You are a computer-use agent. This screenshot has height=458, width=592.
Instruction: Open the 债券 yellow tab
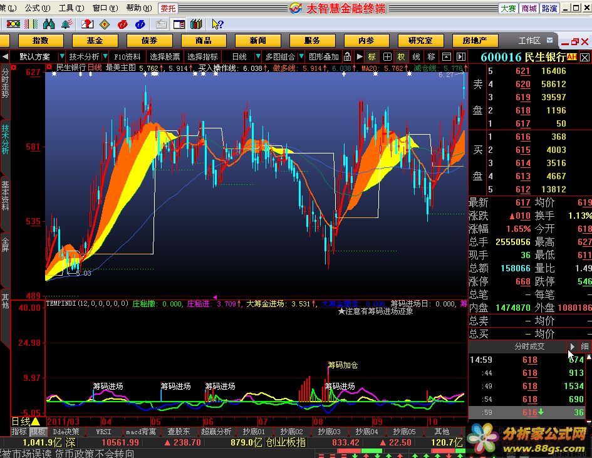point(149,40)
